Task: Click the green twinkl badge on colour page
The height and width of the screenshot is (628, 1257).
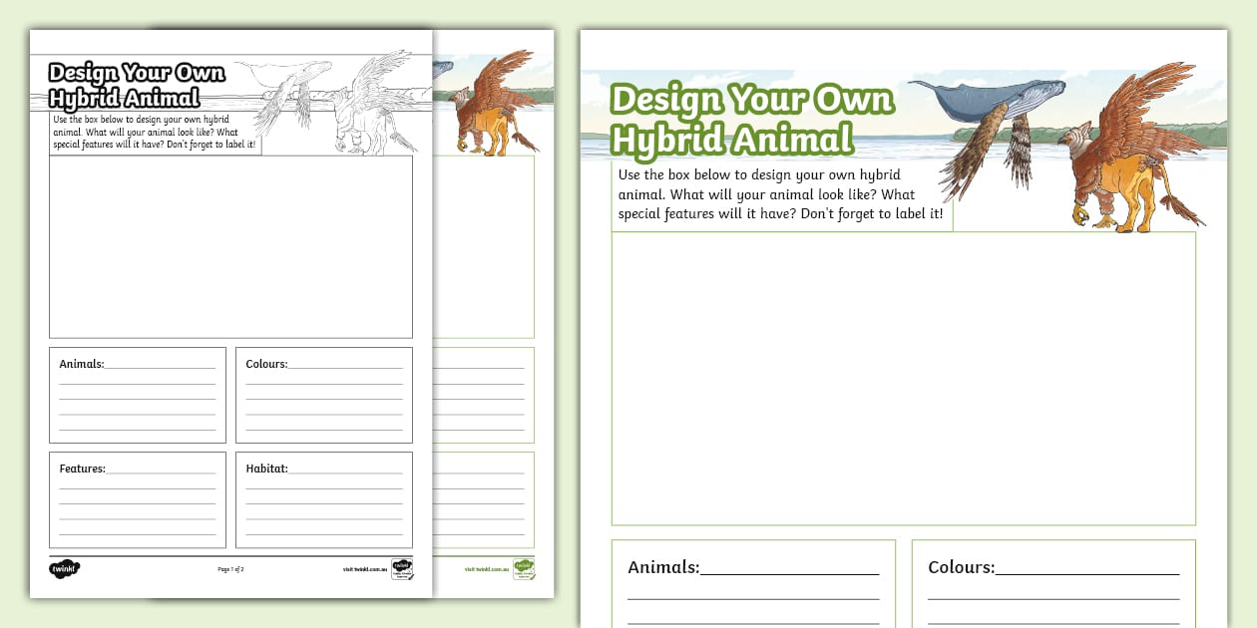Action: coord(524,568)
